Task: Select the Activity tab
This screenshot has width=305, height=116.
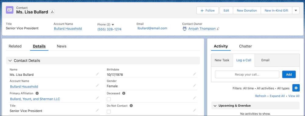Action: point(221,46)
